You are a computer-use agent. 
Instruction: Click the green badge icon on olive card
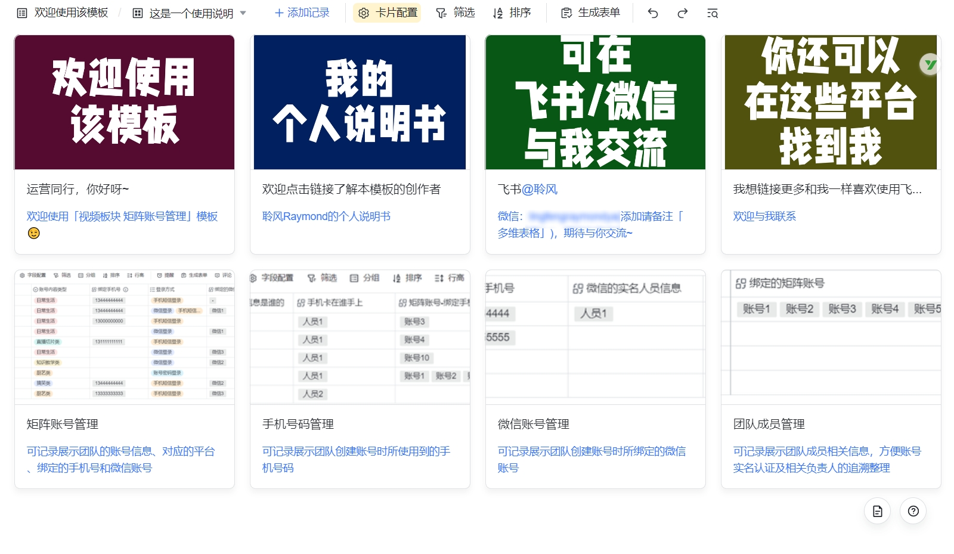point(930,64)
